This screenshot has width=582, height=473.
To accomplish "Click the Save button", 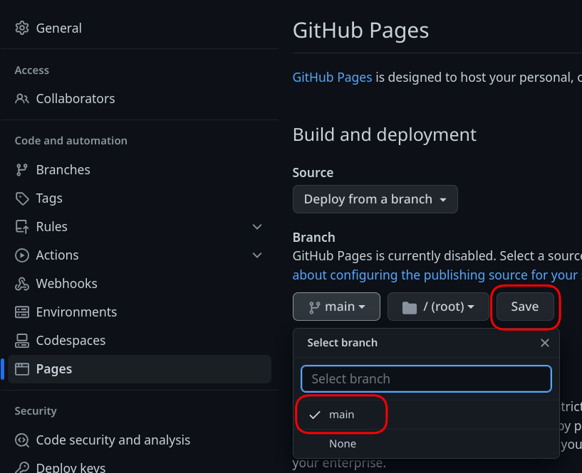I will pos(525,307).
